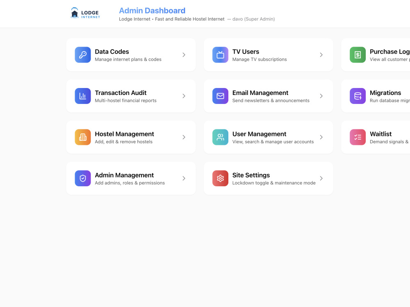The height and width of the screenshot is (307, 410).
Task: Click 'Multi-hostel financial reports' text
Action: [x=126, y=101]
